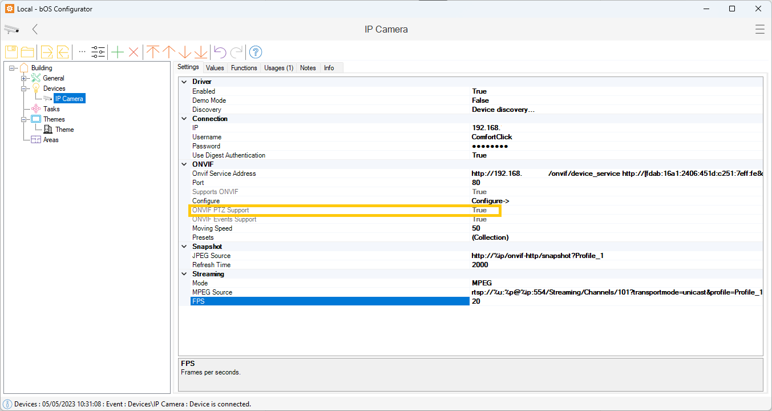
Task: Click the Import arrow-right page icon
Action: [47, 52]
